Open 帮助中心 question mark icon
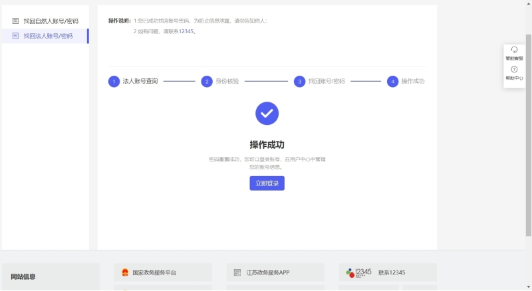 [514, 70]
